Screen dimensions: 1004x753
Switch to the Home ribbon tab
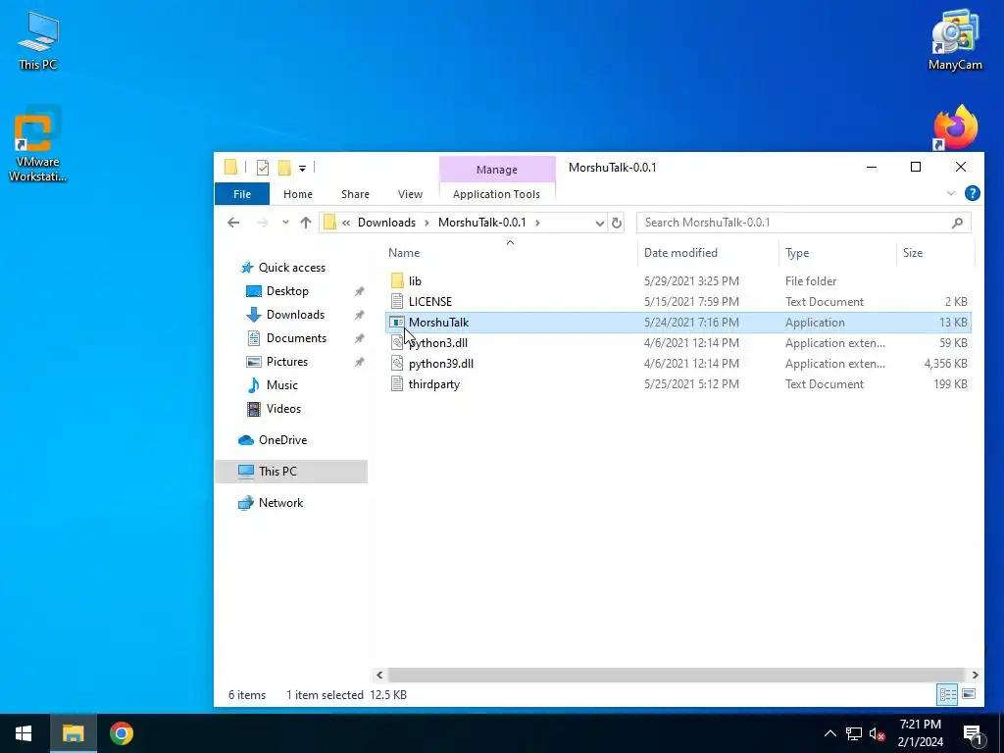tap(298, 194)
